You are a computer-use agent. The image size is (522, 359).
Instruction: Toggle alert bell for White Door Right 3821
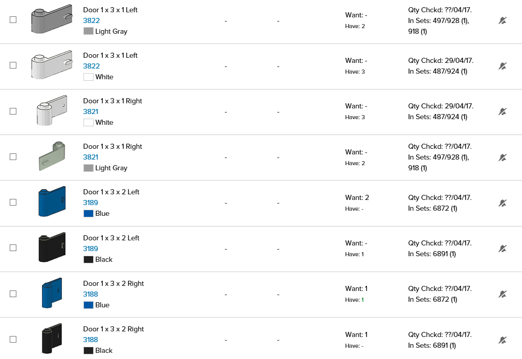point(503,111)
